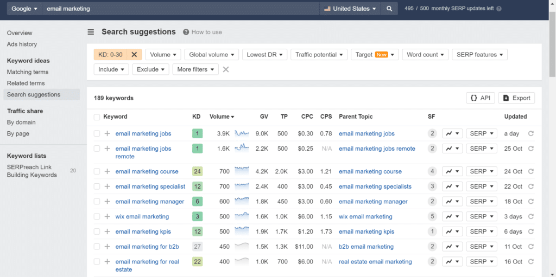Click the Export button
The width and height of the screenshot is (556, 277).
[517, 98]
